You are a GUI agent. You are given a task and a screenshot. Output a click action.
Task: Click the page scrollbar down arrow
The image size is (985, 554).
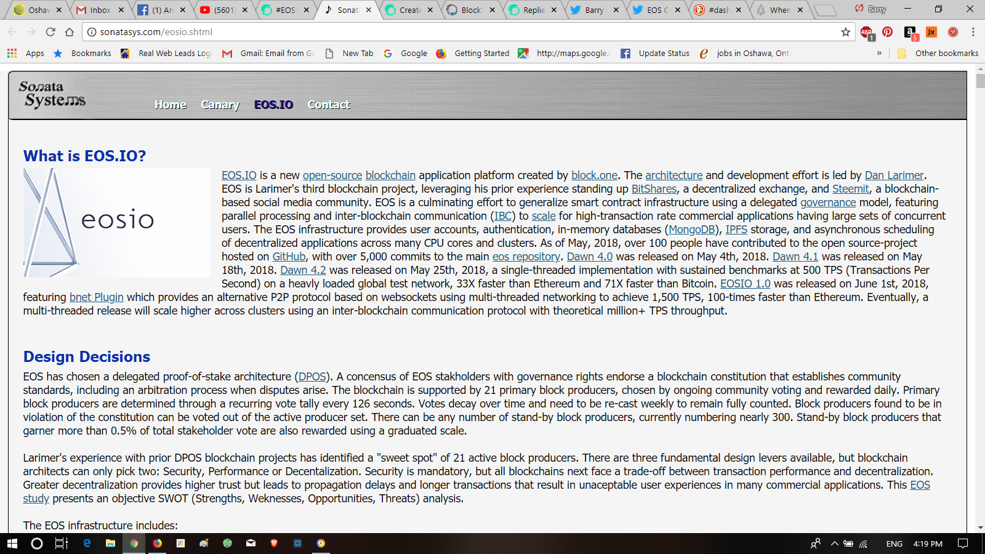pyautogui.click(x=980, y=528)
